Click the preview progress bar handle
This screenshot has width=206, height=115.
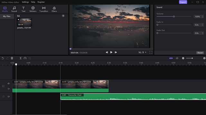tap(70, 49)
